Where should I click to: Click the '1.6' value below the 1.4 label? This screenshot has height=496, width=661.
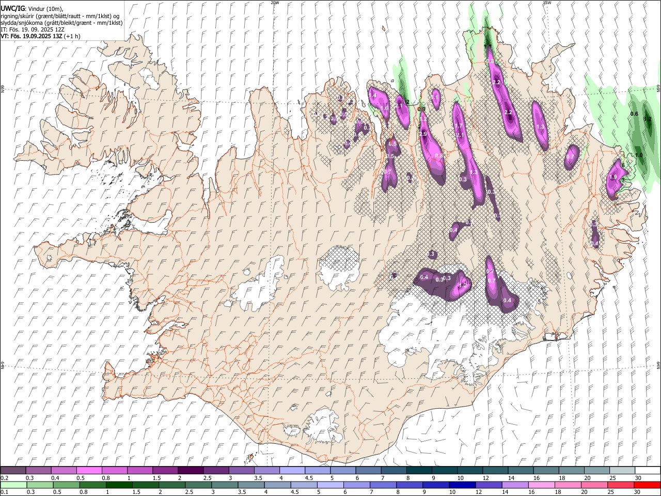(x=384, y=107)
